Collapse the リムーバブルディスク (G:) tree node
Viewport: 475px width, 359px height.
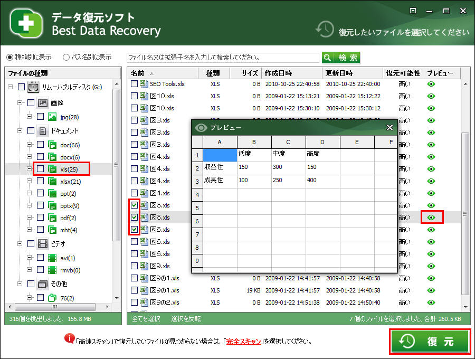coord(11,87)
